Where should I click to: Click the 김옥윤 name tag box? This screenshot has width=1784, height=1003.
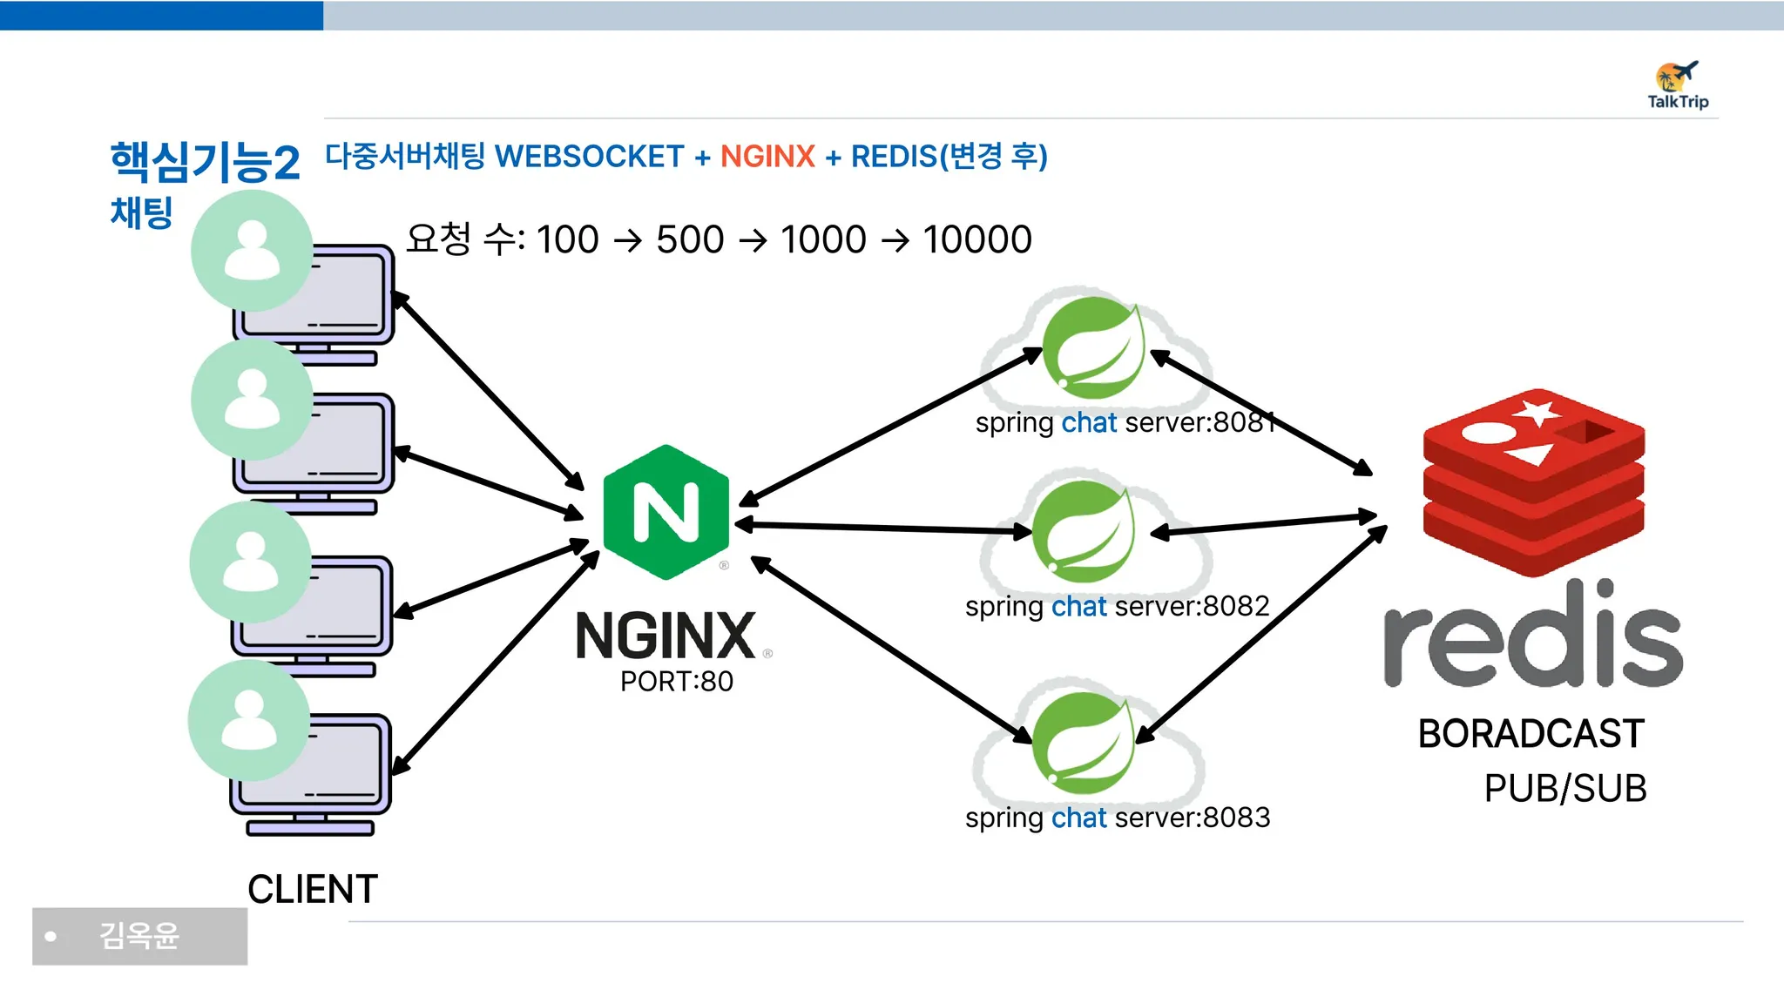pyautogui.click(x=139, y=936)
